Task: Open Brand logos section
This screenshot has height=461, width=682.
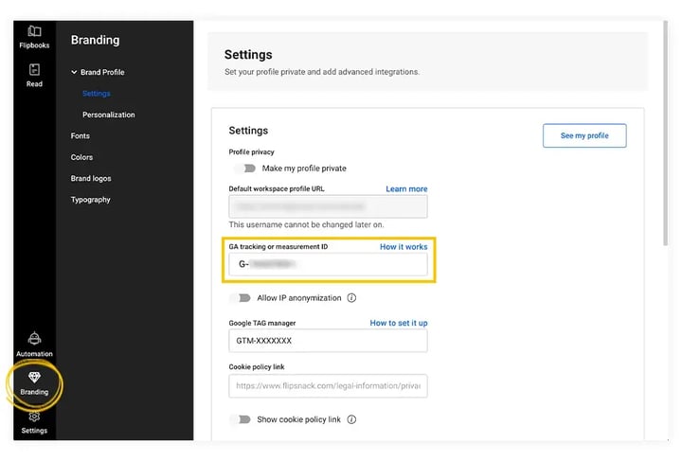Action: 91,179
